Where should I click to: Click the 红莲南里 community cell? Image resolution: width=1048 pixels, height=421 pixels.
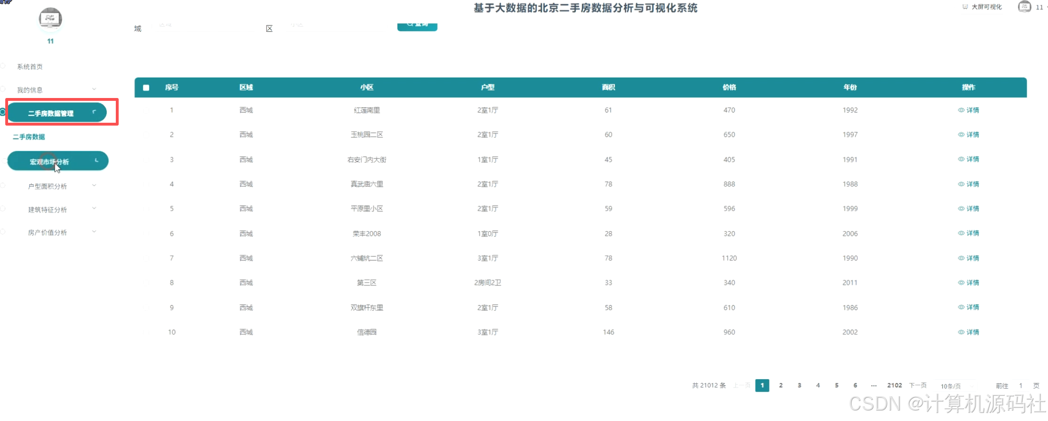[x=366, y=110]
